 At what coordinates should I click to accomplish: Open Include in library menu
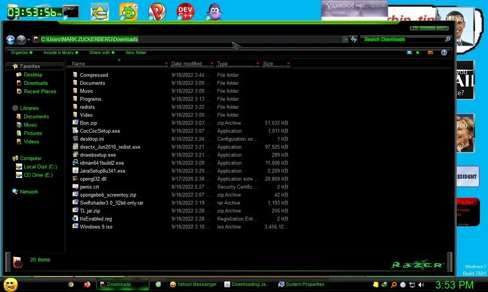(x=61, y=52)
